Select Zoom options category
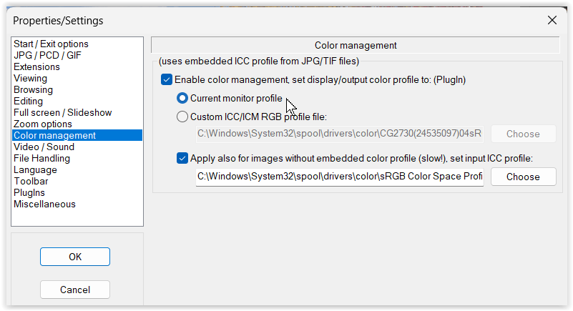The width and height of the screenshot is (573, 311). (42, 124)
